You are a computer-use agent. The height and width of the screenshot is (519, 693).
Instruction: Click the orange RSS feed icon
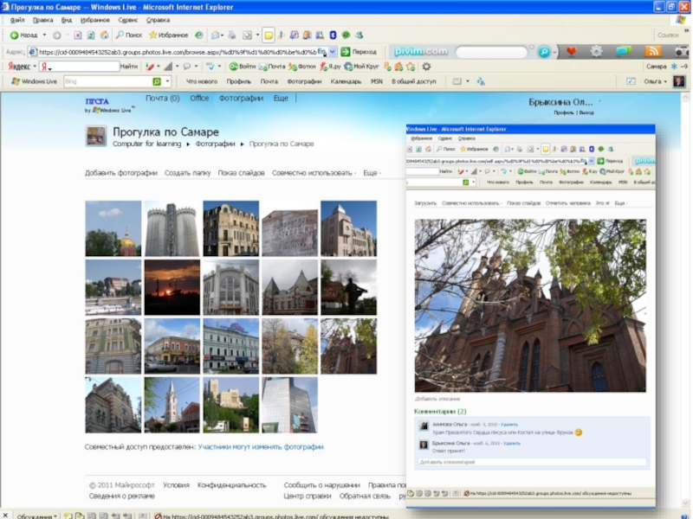tap(653, 52)
